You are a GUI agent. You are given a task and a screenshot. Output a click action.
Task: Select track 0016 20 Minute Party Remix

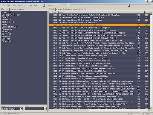tap(99, 53)
